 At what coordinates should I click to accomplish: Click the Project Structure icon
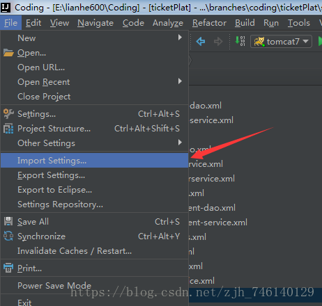[8, 129]
